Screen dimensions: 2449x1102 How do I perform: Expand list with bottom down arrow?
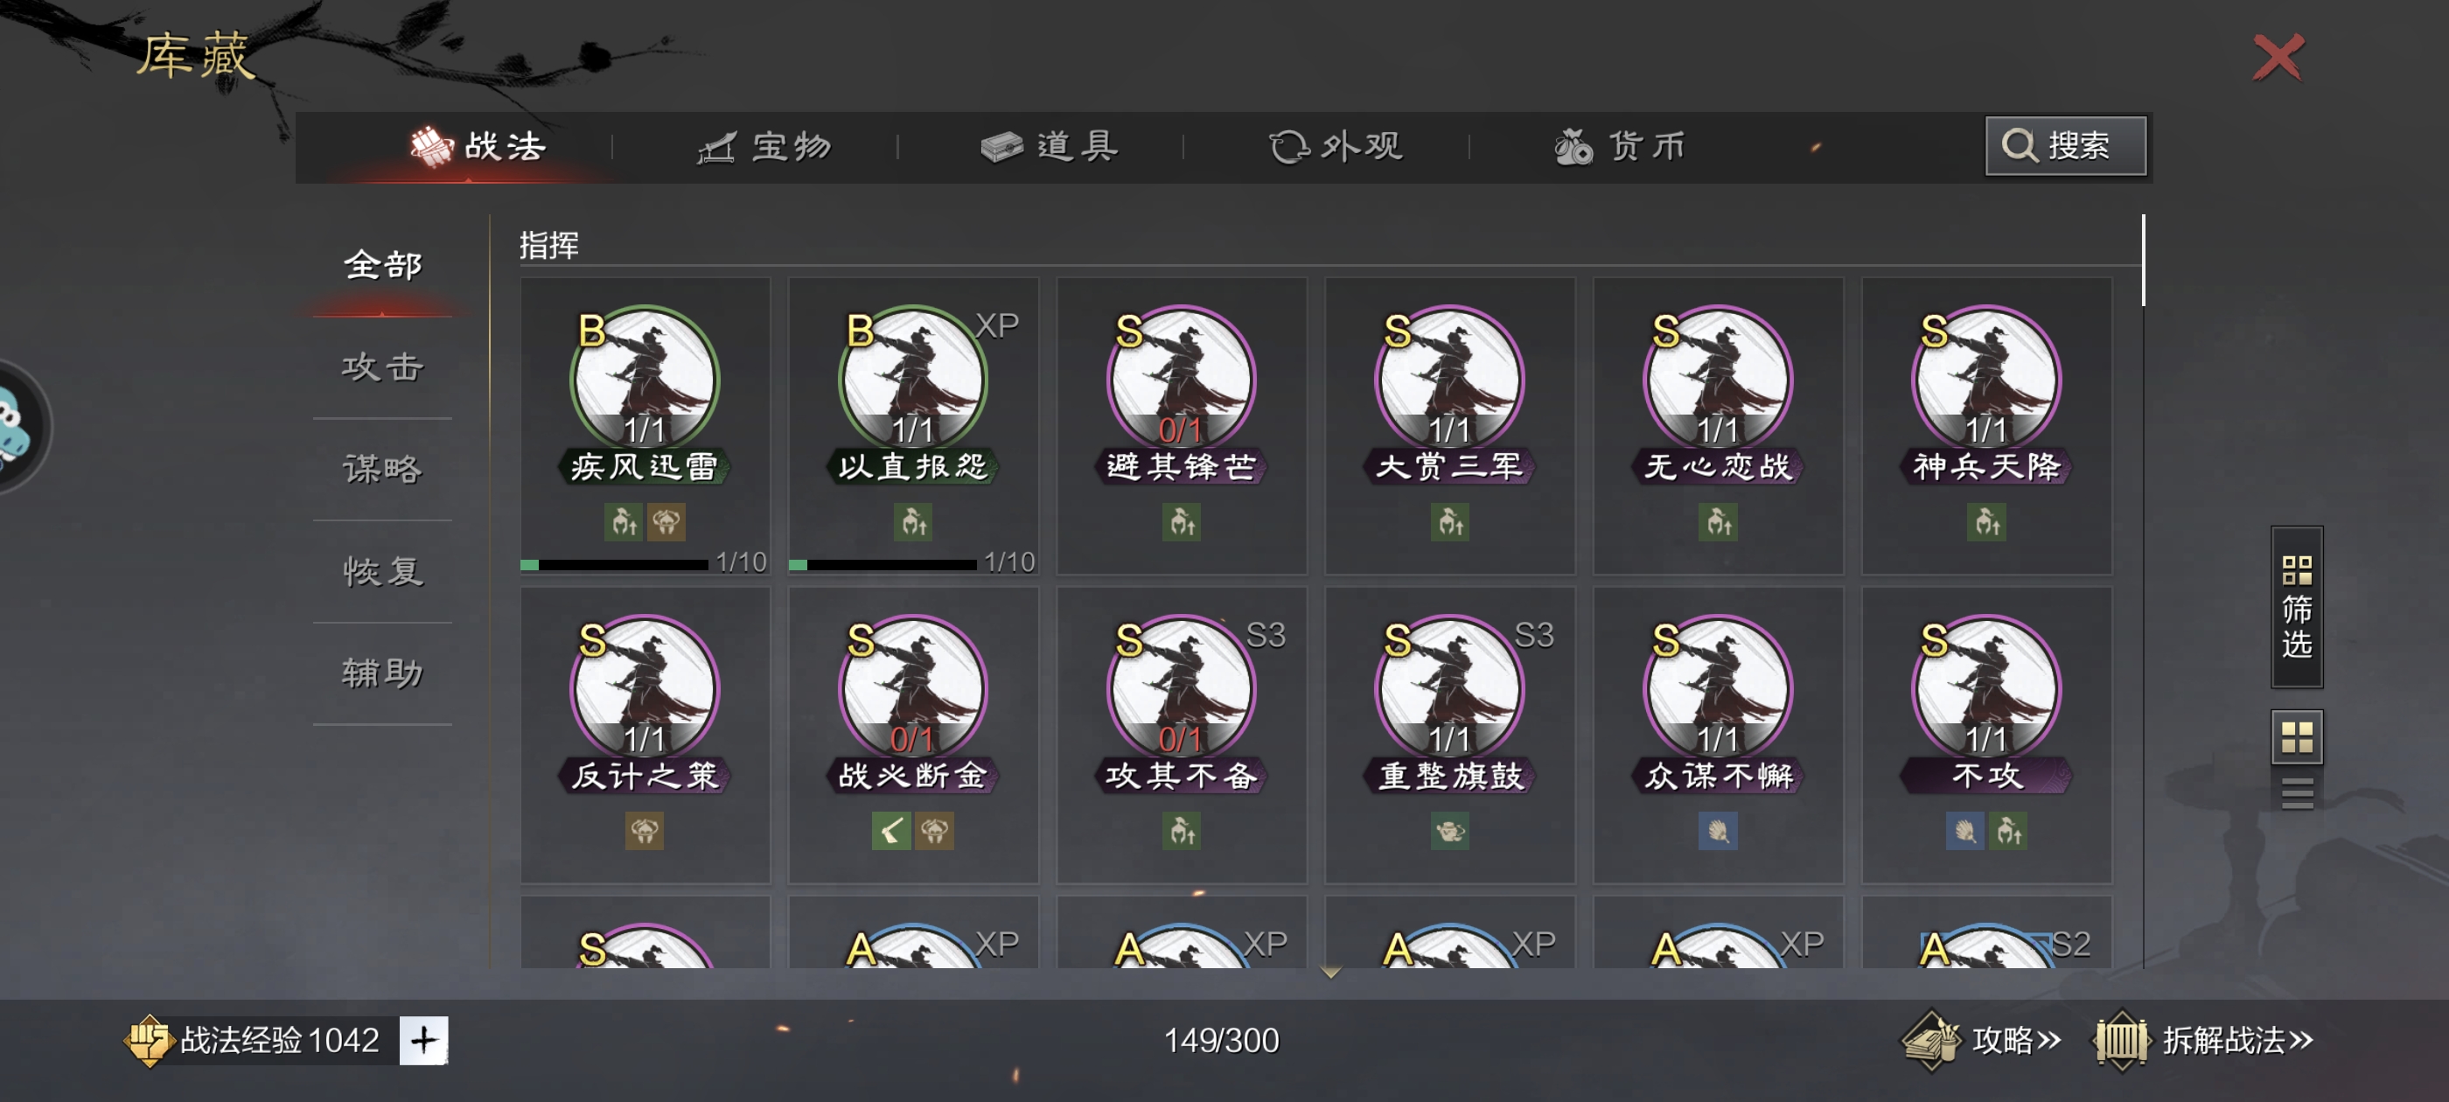pos(1330,972)
